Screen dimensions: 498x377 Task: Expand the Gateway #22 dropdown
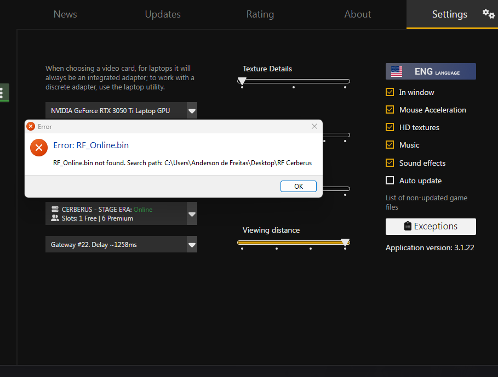(x=192, y=245)
